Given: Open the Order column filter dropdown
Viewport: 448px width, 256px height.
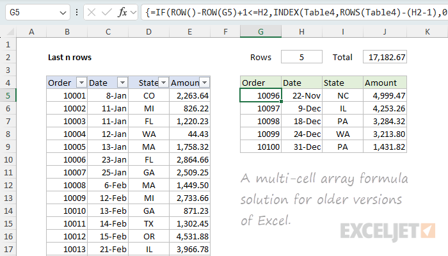Looking at the screenshot, I should point(81,83).
